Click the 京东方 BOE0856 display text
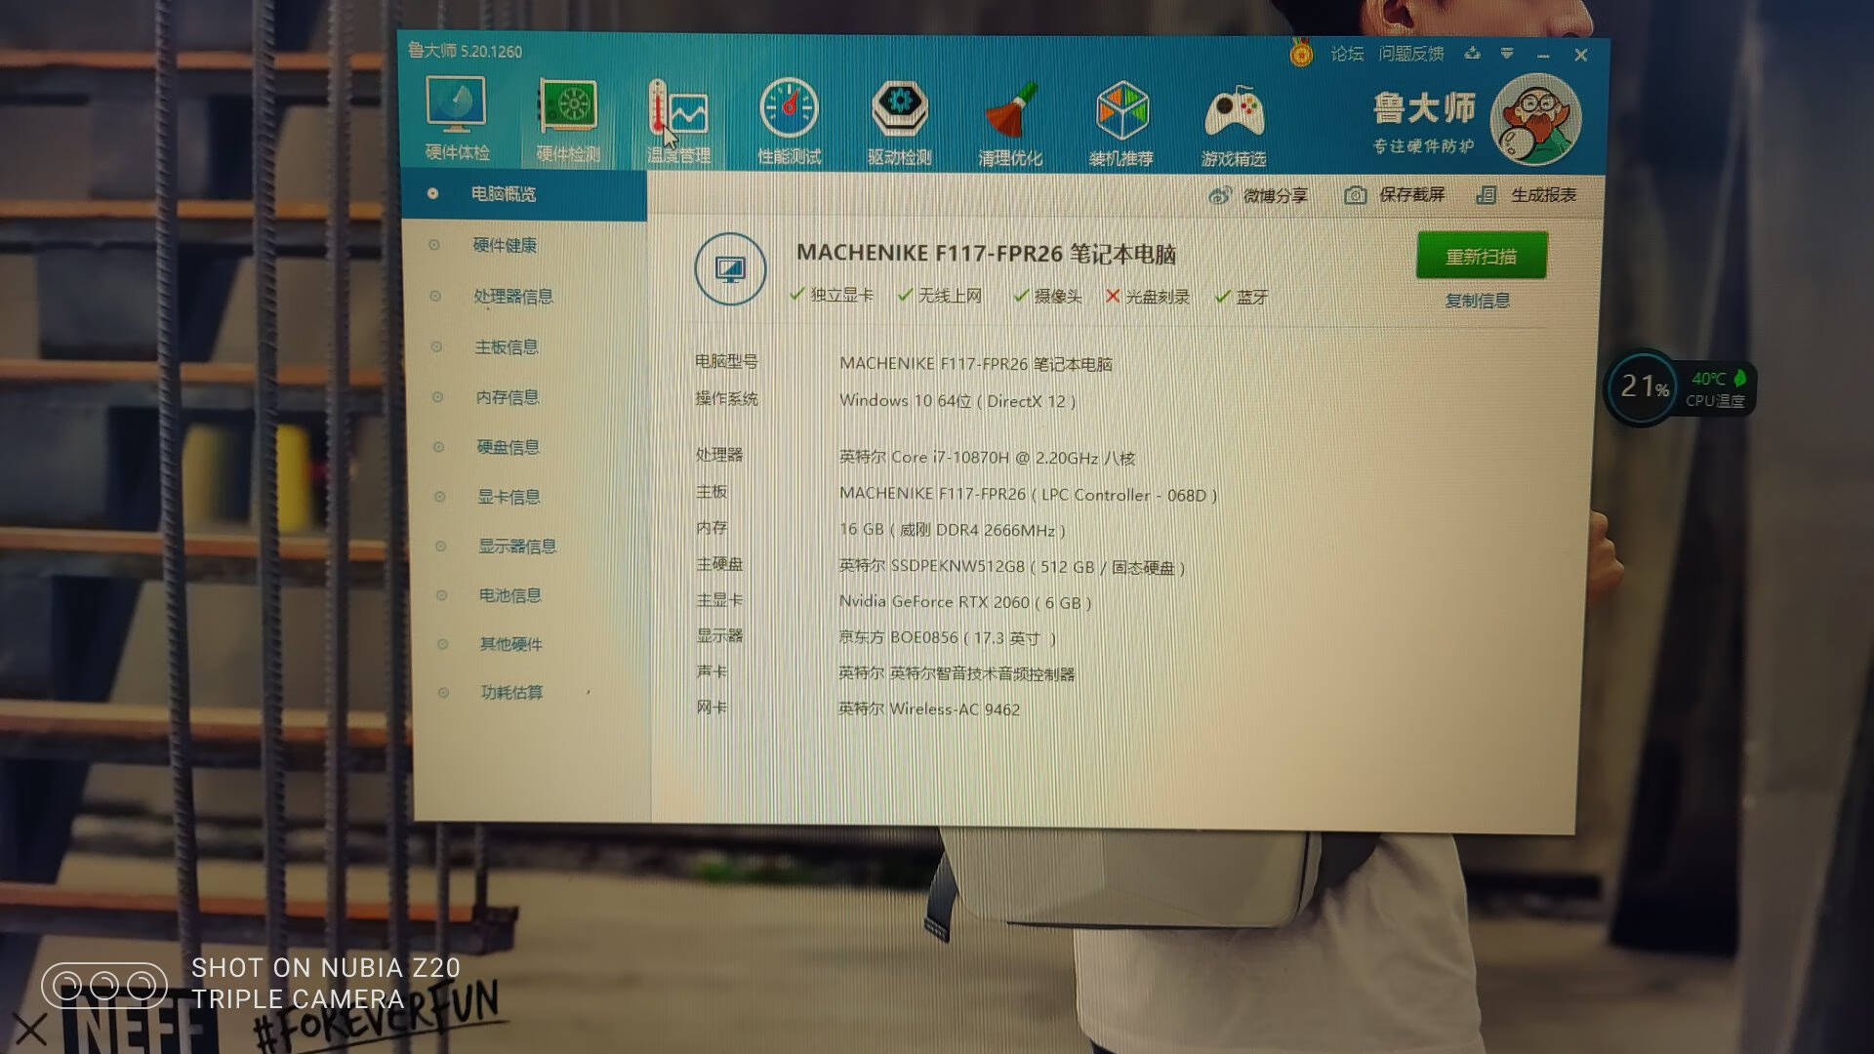Viewport: 1874px width, 1054px height. [948, 638]
